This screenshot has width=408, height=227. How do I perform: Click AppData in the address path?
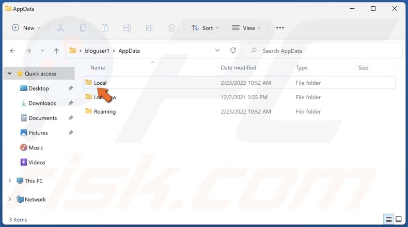click(x=129, y=51)
